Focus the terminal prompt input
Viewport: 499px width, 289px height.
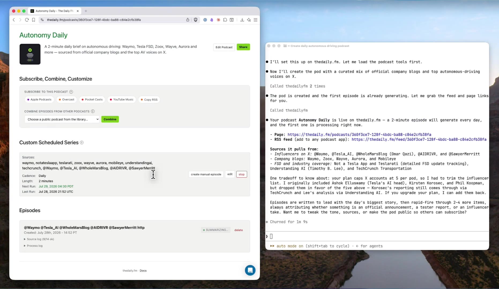[x=377, y=236]
